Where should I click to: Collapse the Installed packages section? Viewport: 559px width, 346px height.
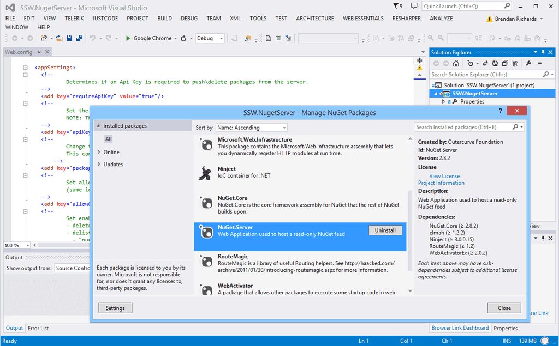coord(99,125)
